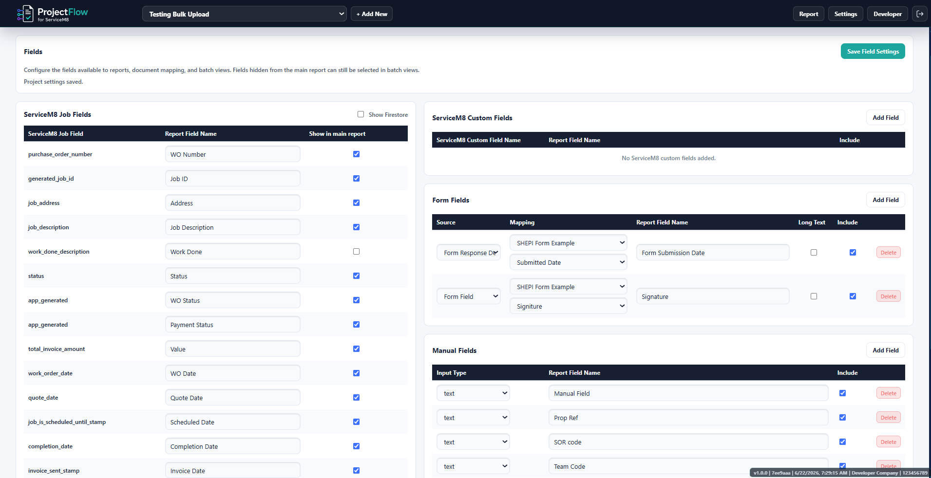
Task: Toggle main report checkbox for completion_date
Action: (356, 446)
